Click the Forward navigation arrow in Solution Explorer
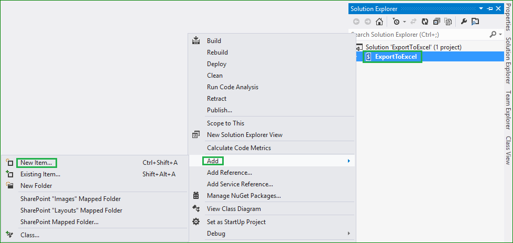Viewport: 513px width, 243px height. (368, 22)
